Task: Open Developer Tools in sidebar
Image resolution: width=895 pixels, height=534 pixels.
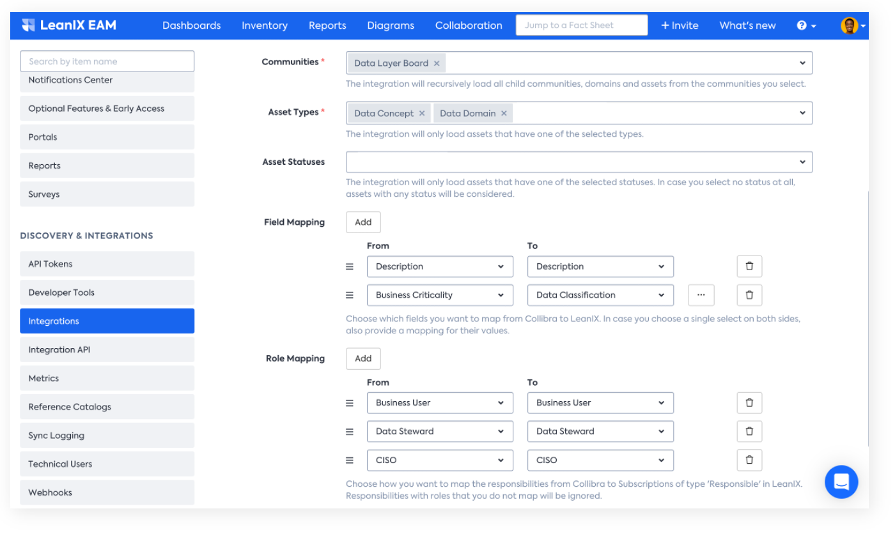Action: point(107,293)
